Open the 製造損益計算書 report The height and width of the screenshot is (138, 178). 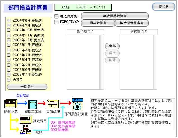point(115,16)
